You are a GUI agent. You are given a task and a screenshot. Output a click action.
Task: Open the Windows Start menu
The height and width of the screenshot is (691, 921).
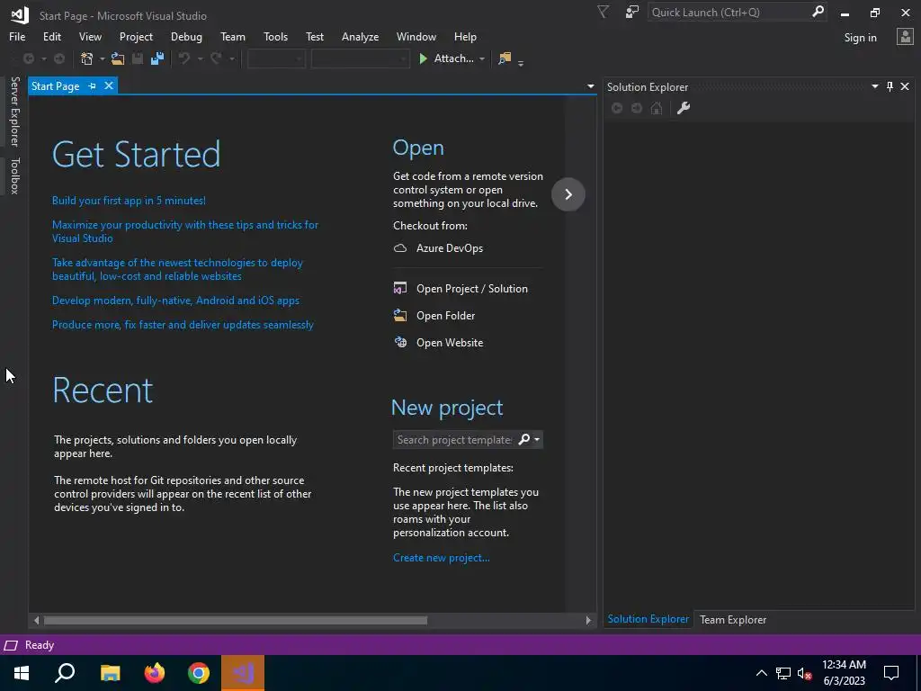[22, 673]
